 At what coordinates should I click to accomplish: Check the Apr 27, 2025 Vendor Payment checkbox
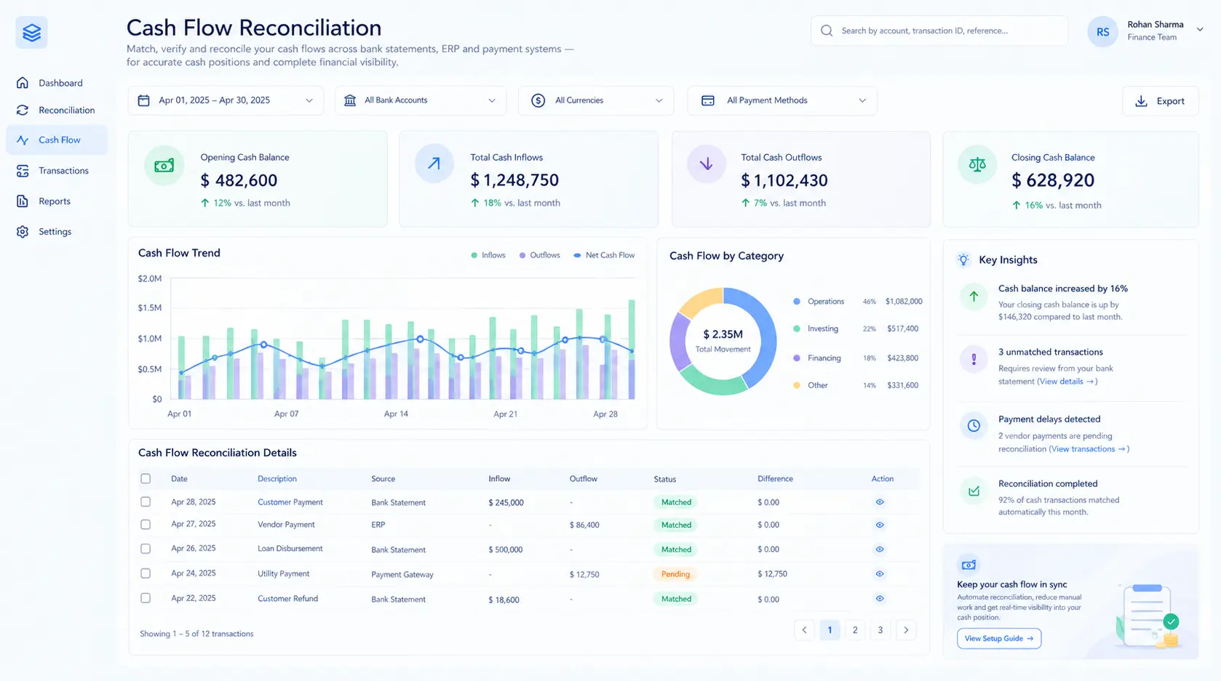146,525
